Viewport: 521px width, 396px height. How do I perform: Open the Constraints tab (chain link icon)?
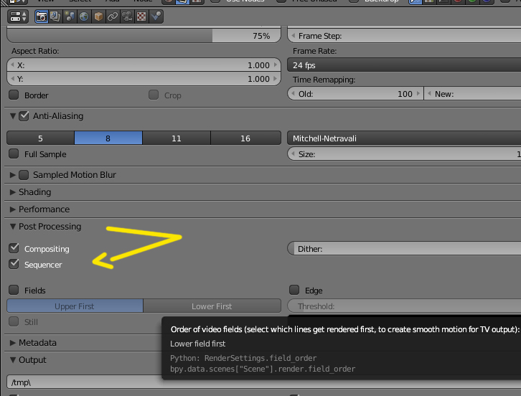(x=113, y=16)
